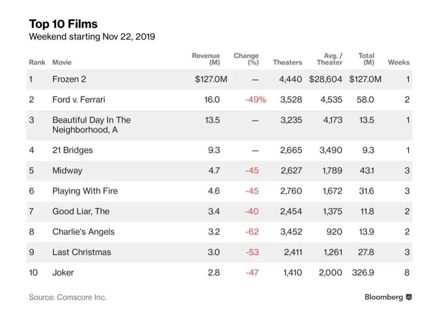Select the Theaters column header
Image resolution: width=429 pixels, height=316 pixels.
coord(287,62)
